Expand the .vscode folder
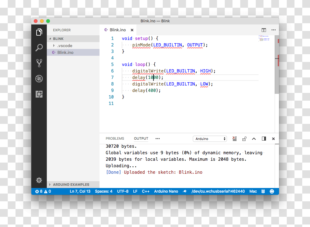This screenshot has width=310, height=227. tap(54, 46)
